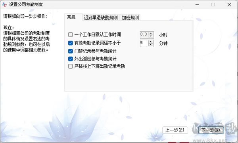Select the 加班规则 tab
The image size is (238, 143).
tap(130, 17)
